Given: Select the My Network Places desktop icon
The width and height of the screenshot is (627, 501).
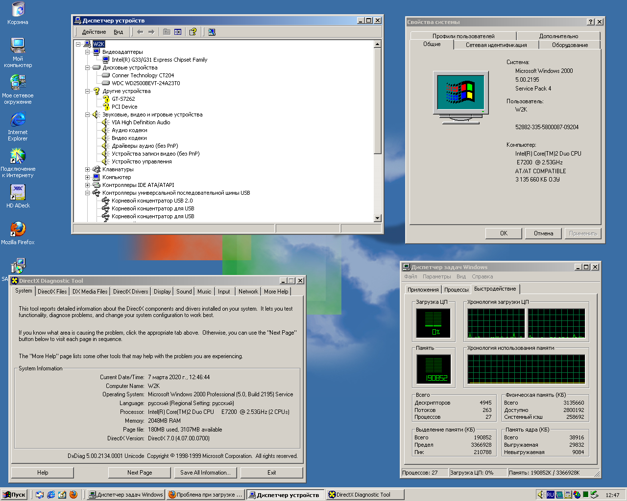Looking at the screenshot, I should pos(18,90).
